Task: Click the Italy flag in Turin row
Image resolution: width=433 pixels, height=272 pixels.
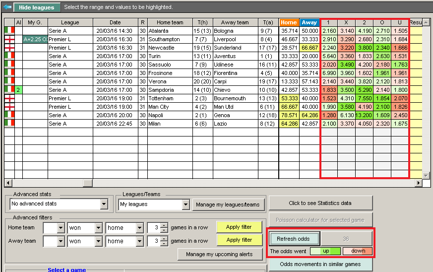Action: tap(9, 56)
